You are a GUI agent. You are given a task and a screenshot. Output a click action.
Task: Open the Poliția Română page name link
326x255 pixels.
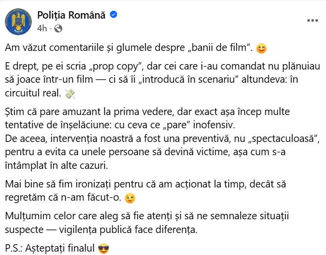(x=71, y=16)
